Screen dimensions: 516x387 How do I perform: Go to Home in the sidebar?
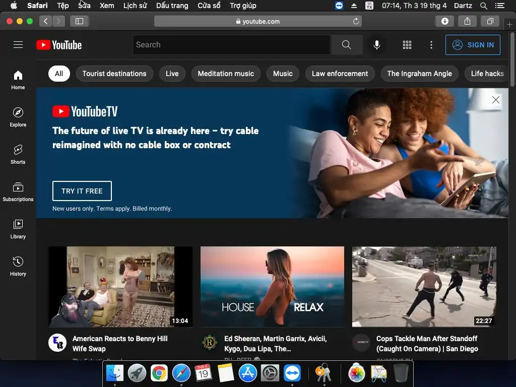coord(18,80)
